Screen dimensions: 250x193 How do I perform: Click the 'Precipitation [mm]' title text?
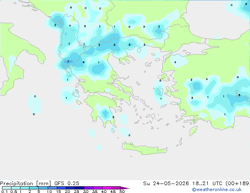click(x=25, y=184)
